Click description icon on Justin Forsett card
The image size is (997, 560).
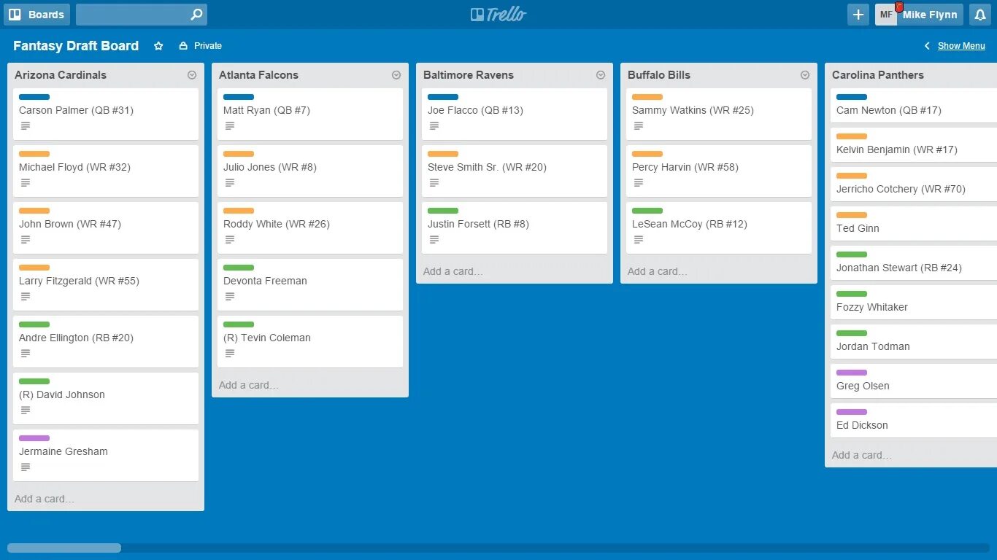point(434,240)
